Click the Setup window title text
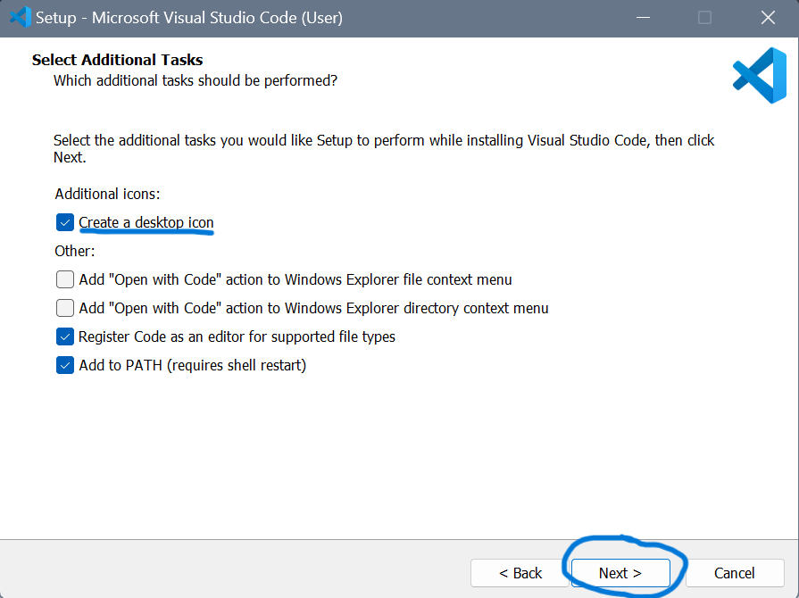Image resolution: width=799 pixels, height=598 pixels. tap(189, 18)
